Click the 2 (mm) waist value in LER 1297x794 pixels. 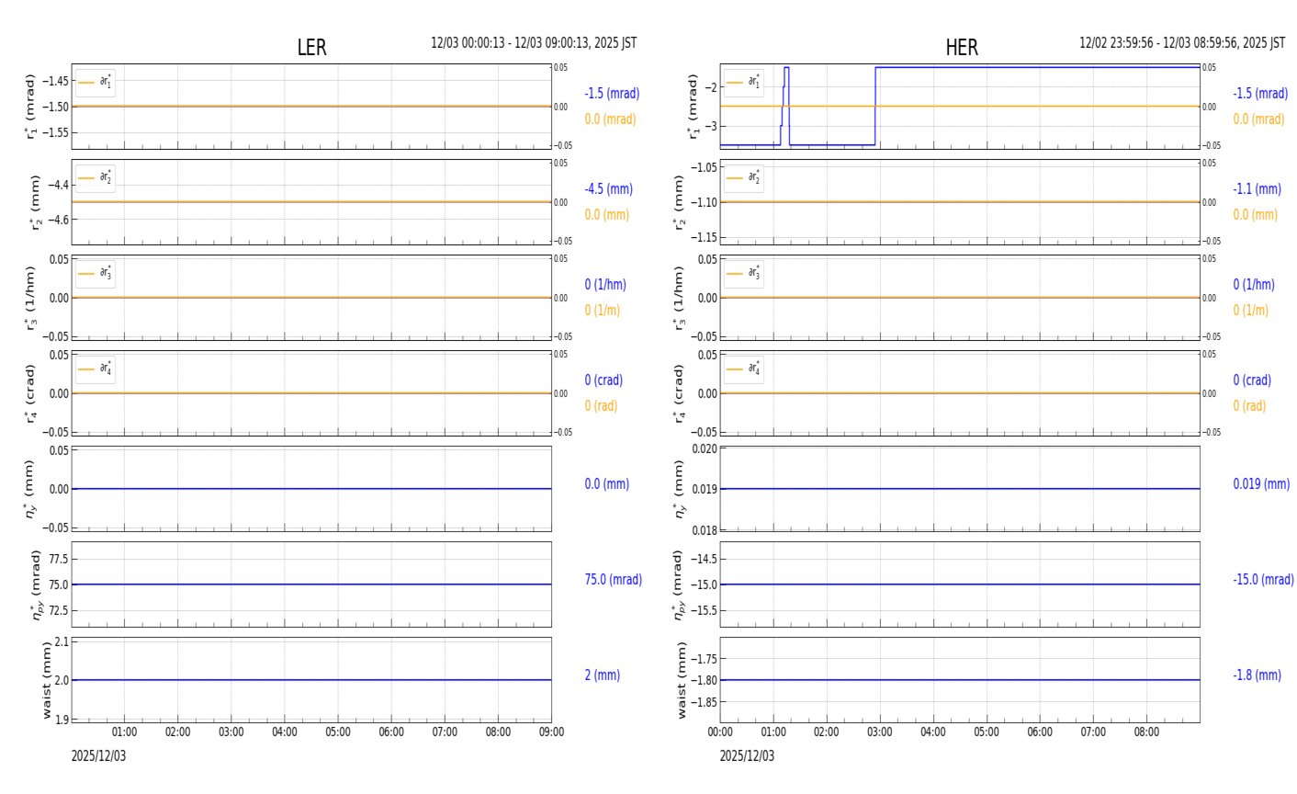(x=602, y=675)
